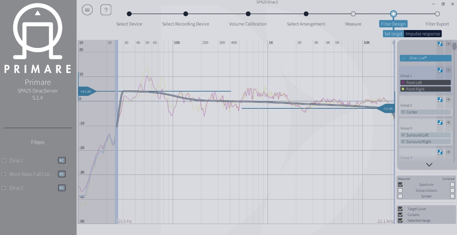Toggle the Group 4 eye visibility icon
This screenshot has width=457, height=235.
(449, 152)
